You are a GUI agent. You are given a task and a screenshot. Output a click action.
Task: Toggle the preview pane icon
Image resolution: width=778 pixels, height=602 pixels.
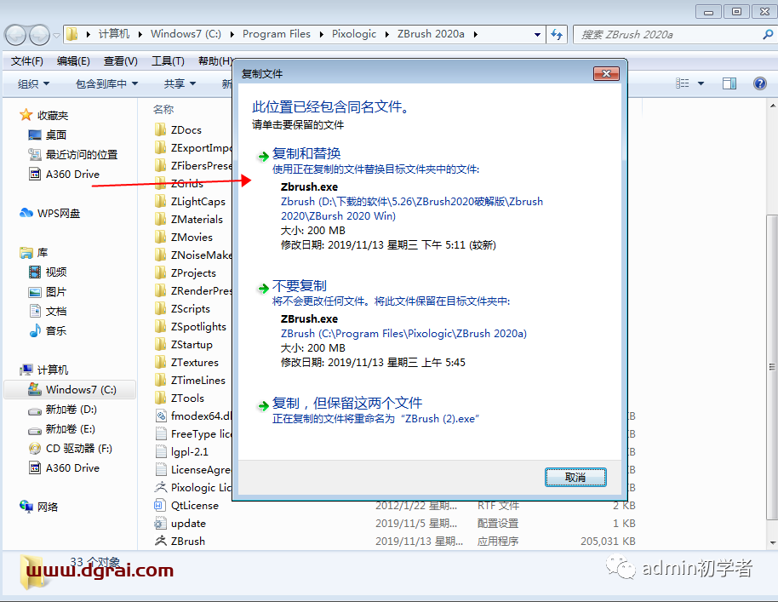point(729,83)
